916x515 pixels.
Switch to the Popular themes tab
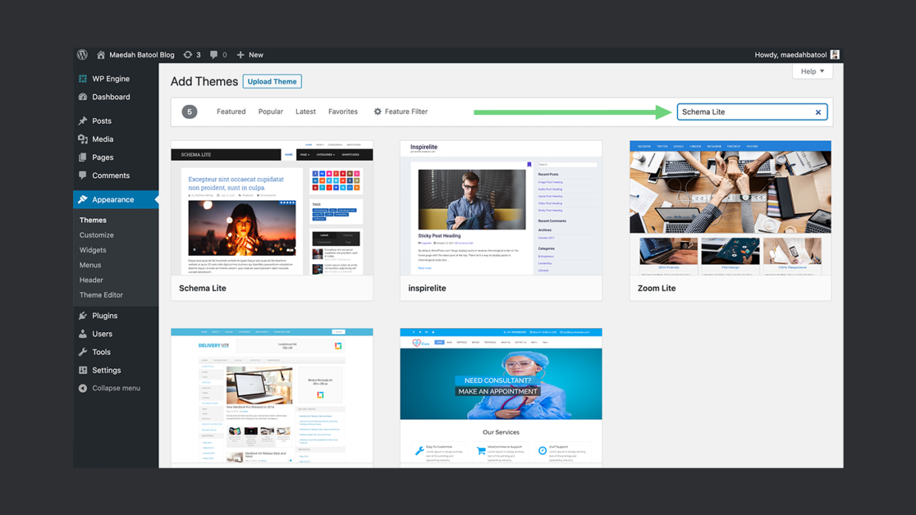271,111
